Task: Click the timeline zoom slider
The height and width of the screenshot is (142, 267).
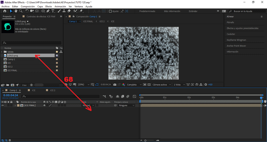Action: click(x=145, y=140)
